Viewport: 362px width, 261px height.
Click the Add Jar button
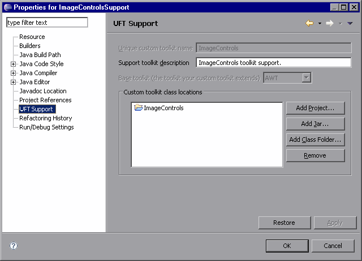click(316, 124)
